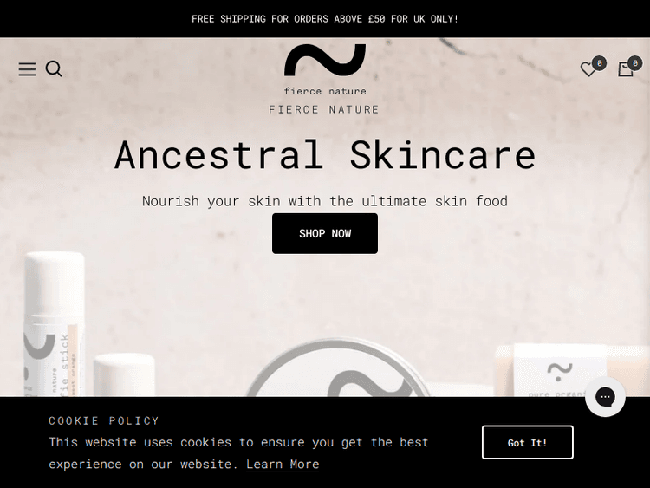Screen dimensions: 650x488
Task: Click the Shop Now button
Action: (x=325, y=233)
